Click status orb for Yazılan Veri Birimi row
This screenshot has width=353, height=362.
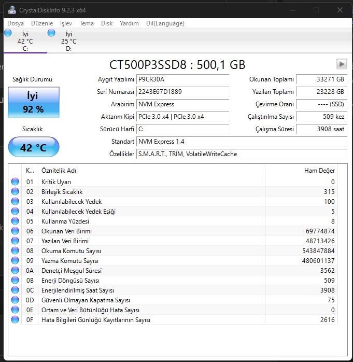(15, 241)
